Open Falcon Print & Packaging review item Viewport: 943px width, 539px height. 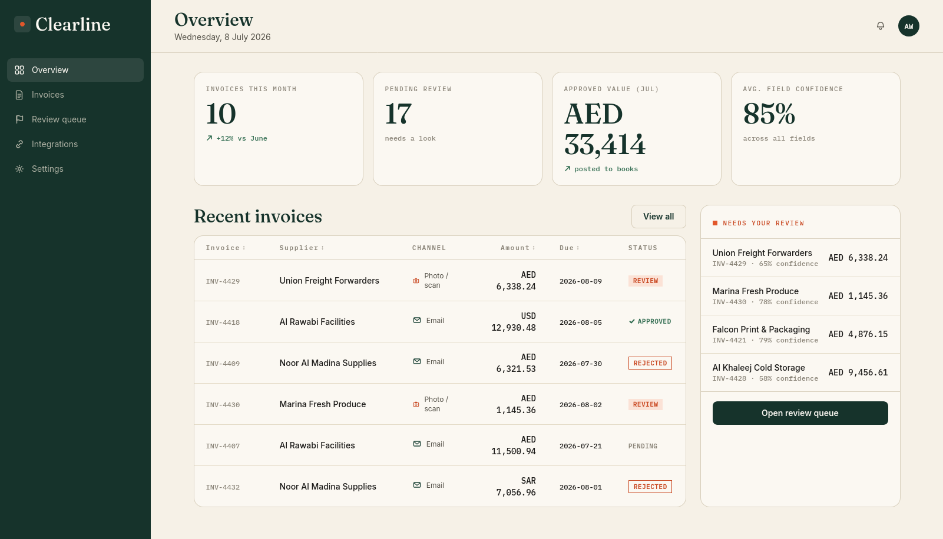click(x=800, y=334)
